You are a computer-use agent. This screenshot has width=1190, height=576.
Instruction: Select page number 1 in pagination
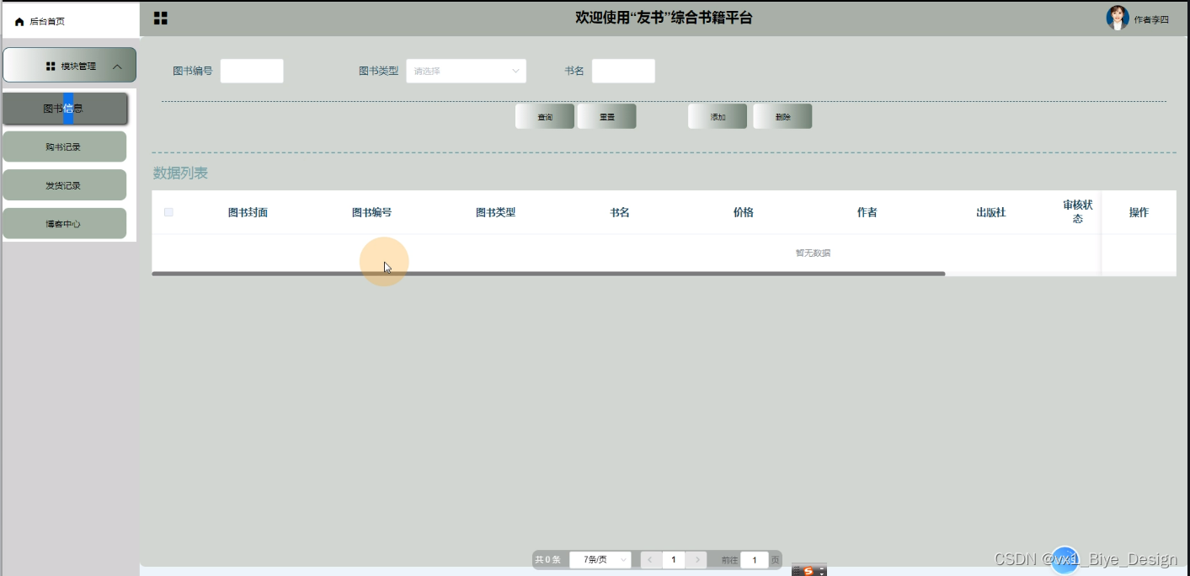click(x=674, y=559)
